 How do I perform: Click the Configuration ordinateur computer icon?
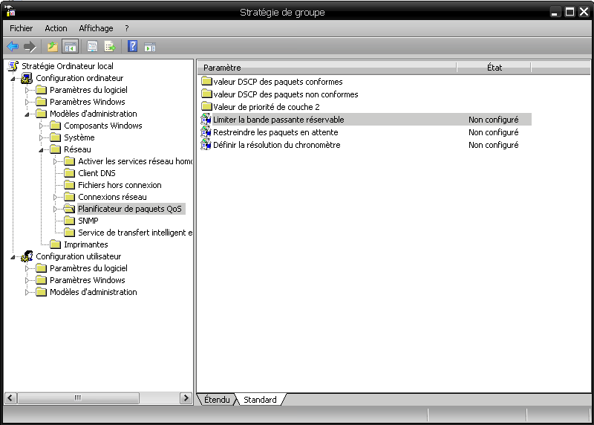[27, 78]
